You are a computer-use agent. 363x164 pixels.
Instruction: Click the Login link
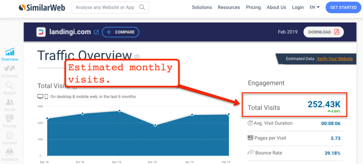click(x=298, y=7)
